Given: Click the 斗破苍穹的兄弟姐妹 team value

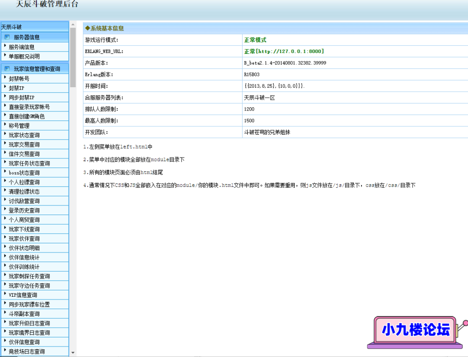Looking at the screenshot, I should tap(267, 132).
